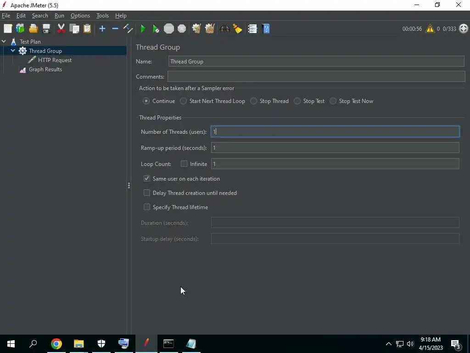Open Windows Start menu

(11, 344)
